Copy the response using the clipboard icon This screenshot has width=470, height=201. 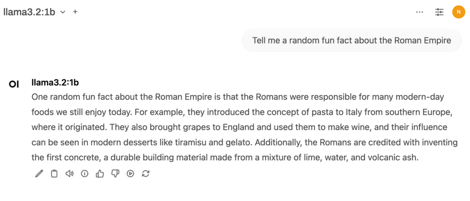(54, 174)
